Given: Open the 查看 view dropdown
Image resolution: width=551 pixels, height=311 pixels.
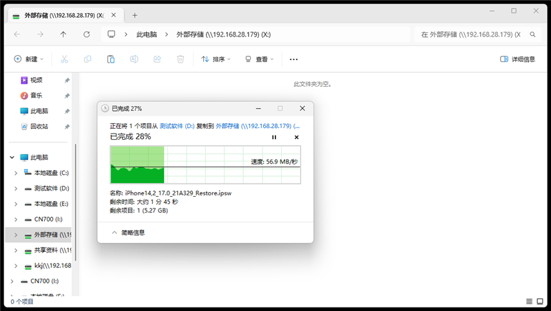Looking at the screenshot, I should pyautogui.click(x=260, y=59).
